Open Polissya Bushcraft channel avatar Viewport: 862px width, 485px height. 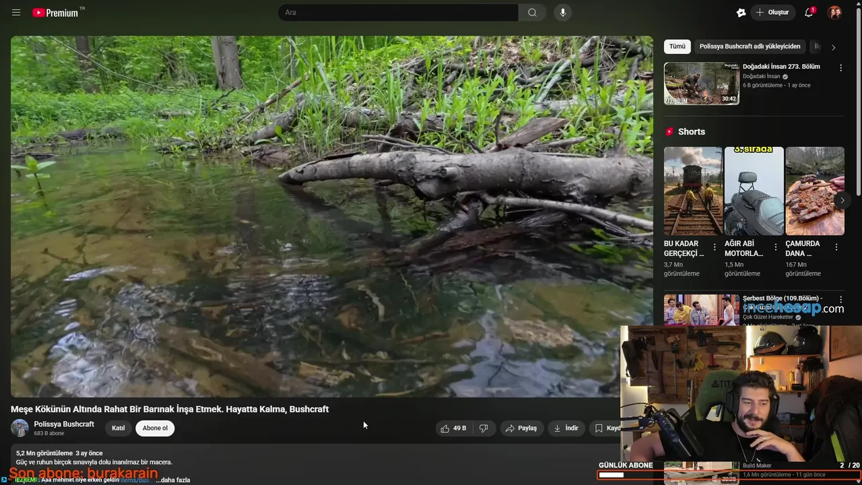click(20, 428)
